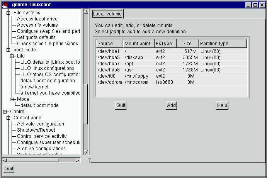Click the tree's vertical scrollbar up arrow
Screen dimensions: 267x178
pos(86,11)
